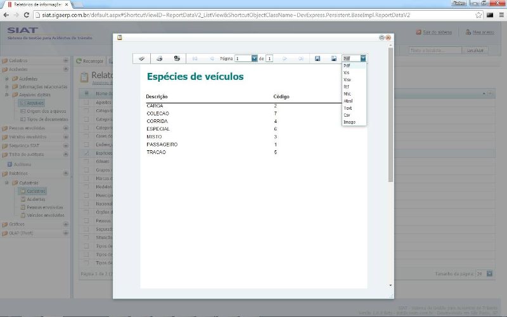Collapse the Gráficos sidebar group
507x317 pixels.
pos(66,224)
